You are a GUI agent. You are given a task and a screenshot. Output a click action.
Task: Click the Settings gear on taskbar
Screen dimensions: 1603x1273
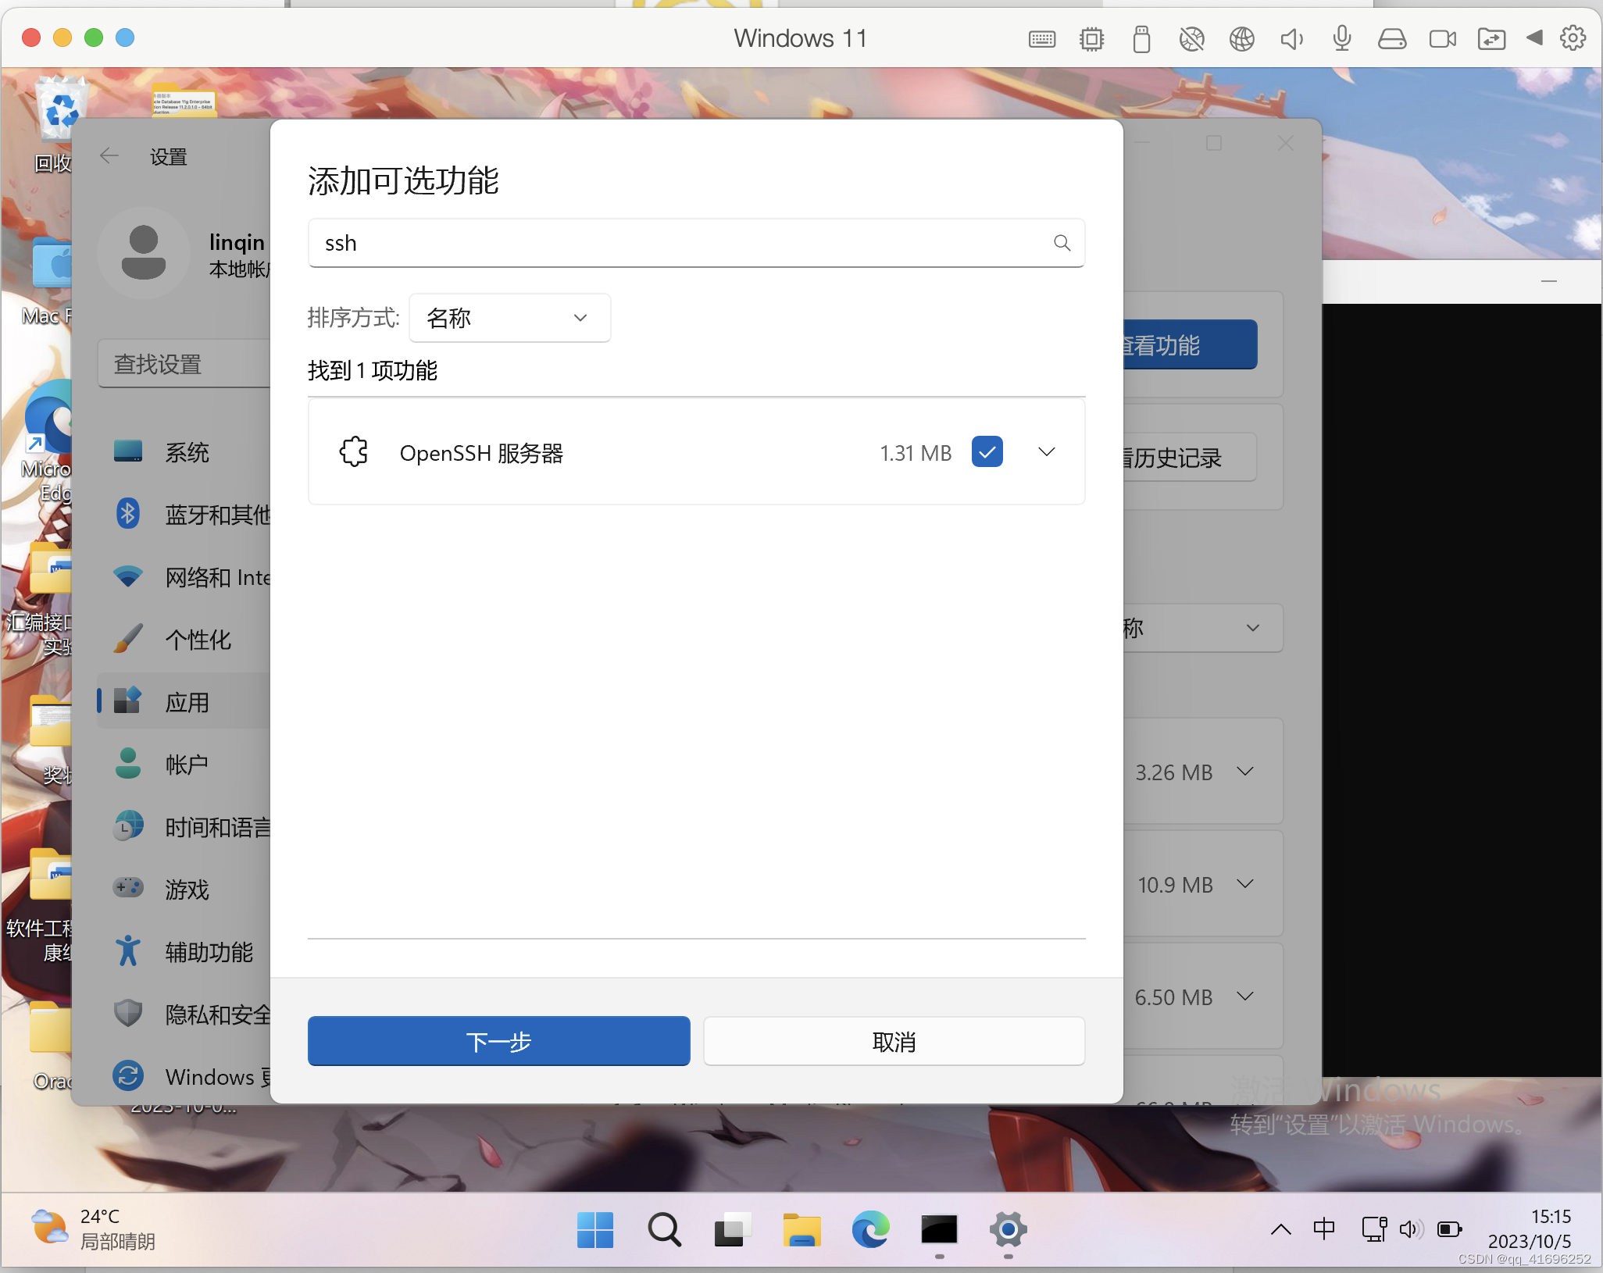pyautogui.click(x=1009, y=1230)
